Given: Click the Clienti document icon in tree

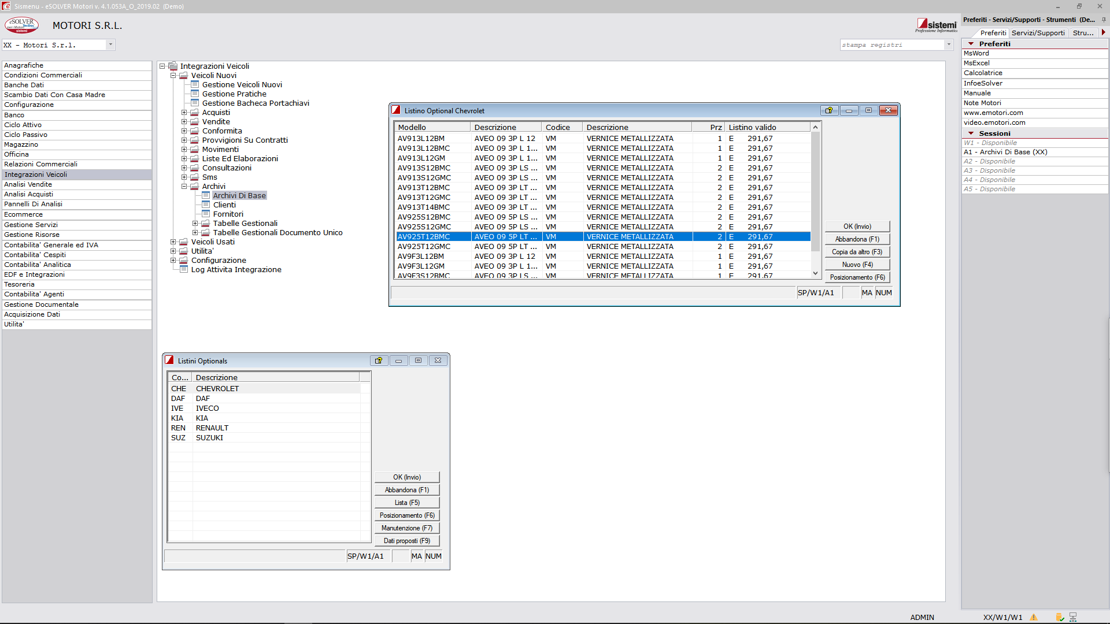Looking at the screenshot, I should (x=206, y=205).
